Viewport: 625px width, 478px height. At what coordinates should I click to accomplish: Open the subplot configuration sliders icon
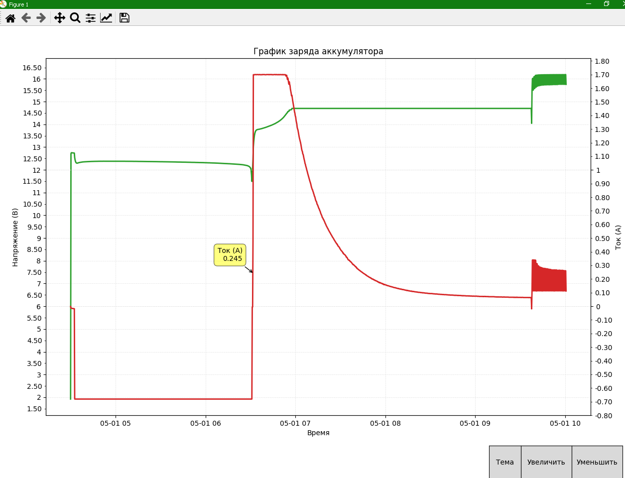[x=90, y=18]
